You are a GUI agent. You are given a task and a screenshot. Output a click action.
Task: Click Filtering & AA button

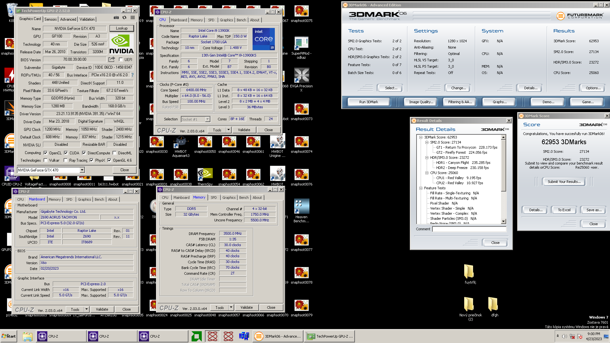pos(460,102)
